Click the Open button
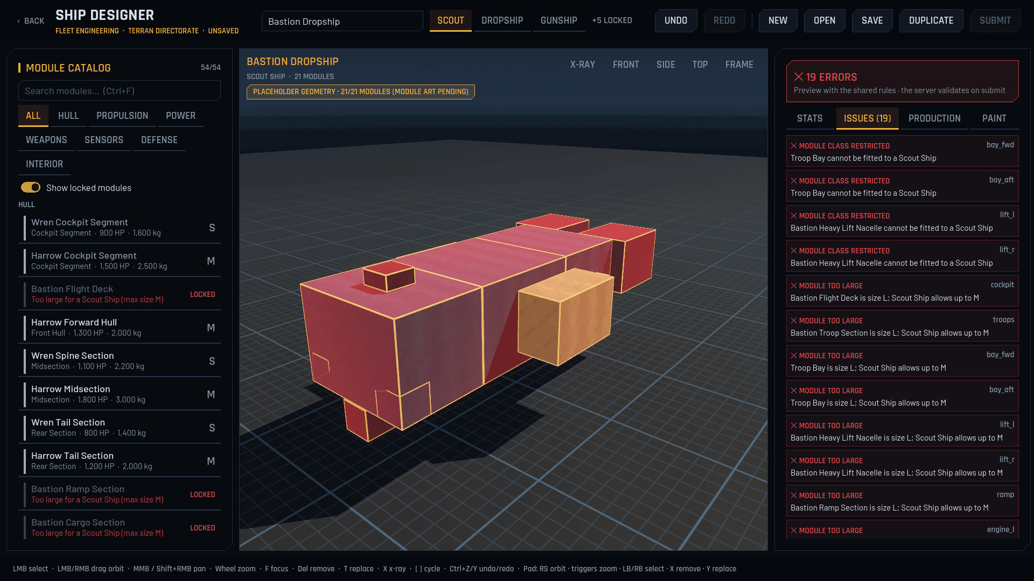 (824, 20)
